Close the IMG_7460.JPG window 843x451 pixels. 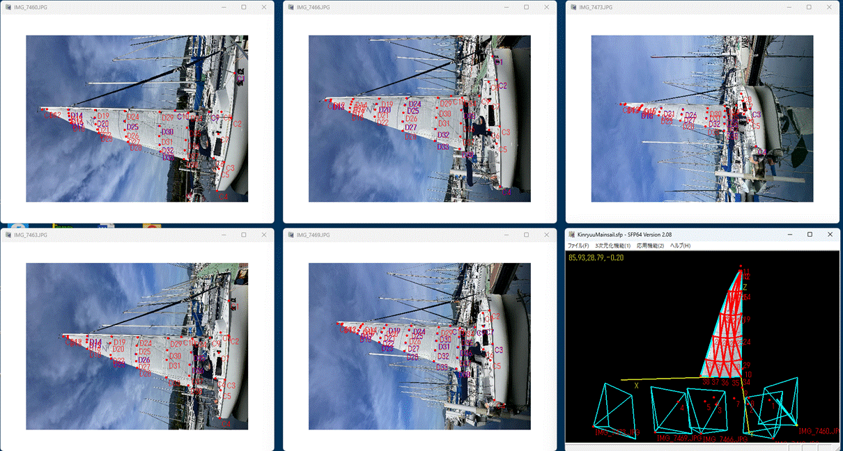pyautogui.click(x=264, y=7)
